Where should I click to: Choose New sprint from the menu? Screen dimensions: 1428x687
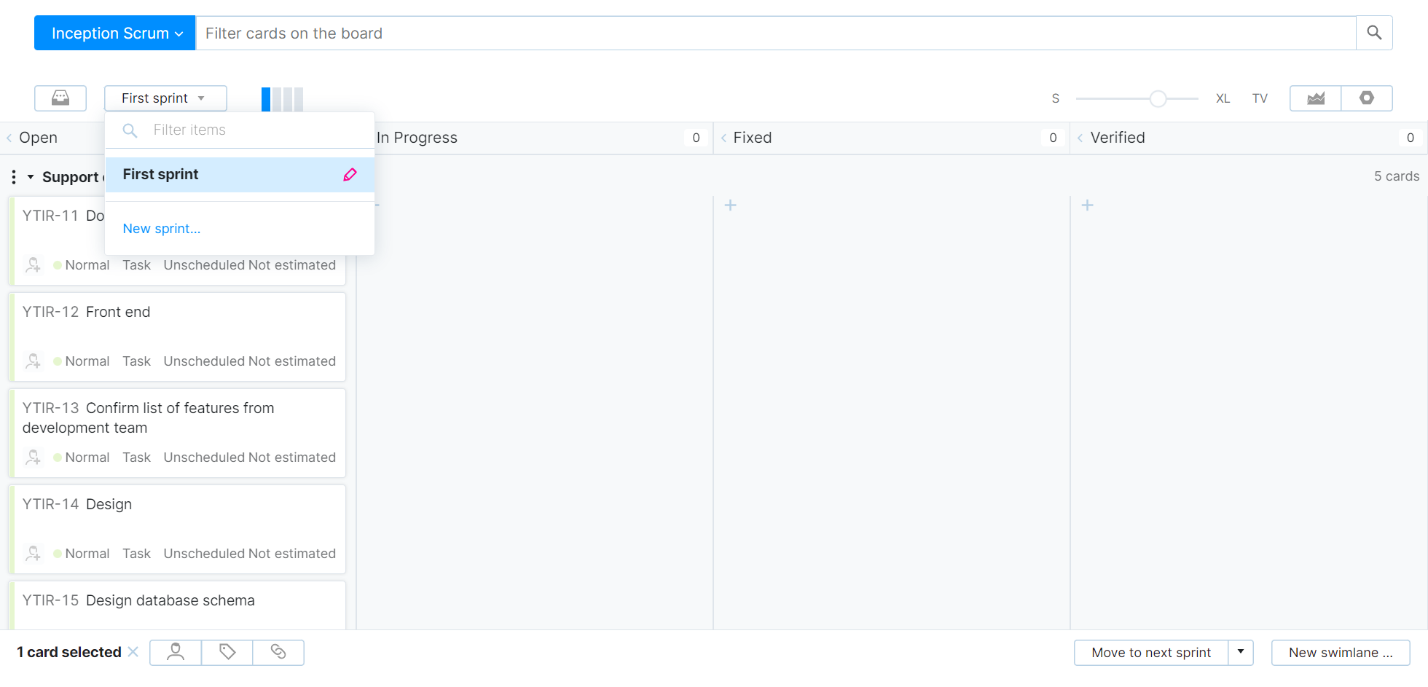point(161,228)
